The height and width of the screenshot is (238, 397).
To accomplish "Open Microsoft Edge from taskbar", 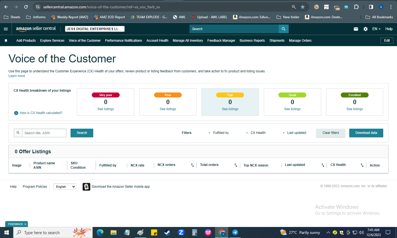I will coord(100,232).
